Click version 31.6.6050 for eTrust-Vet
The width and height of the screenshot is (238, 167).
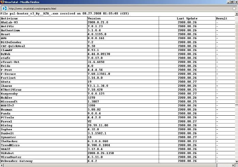(96, 62)
